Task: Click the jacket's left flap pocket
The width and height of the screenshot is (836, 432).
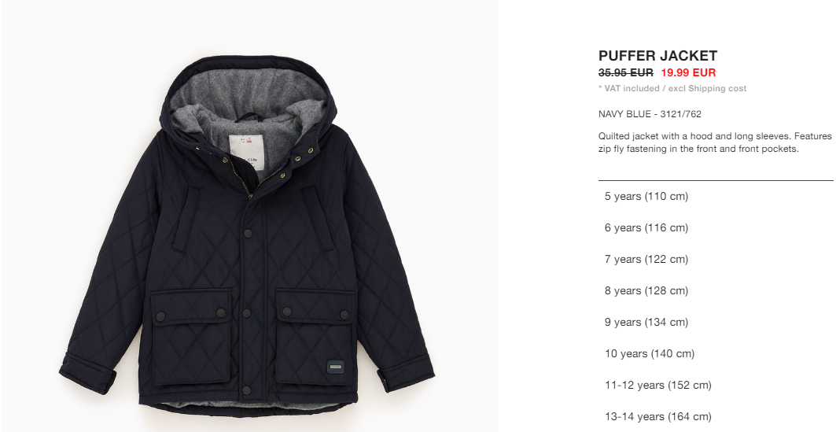Action: point(190,337)
